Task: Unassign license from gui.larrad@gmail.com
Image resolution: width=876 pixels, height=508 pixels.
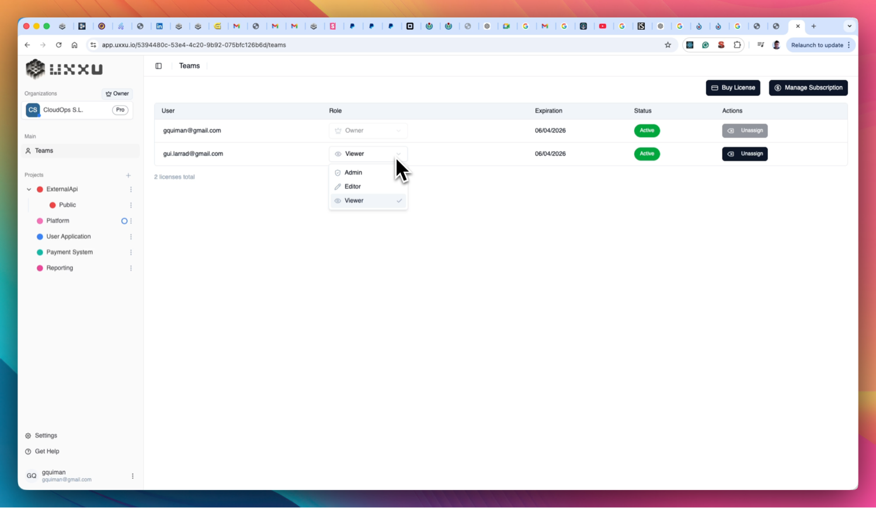Action: (745, 154)
